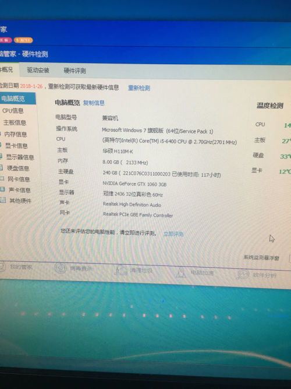The image size is (291, 389).
Task: Click the 声卡信息 sidebar icon
Action: 2,190
